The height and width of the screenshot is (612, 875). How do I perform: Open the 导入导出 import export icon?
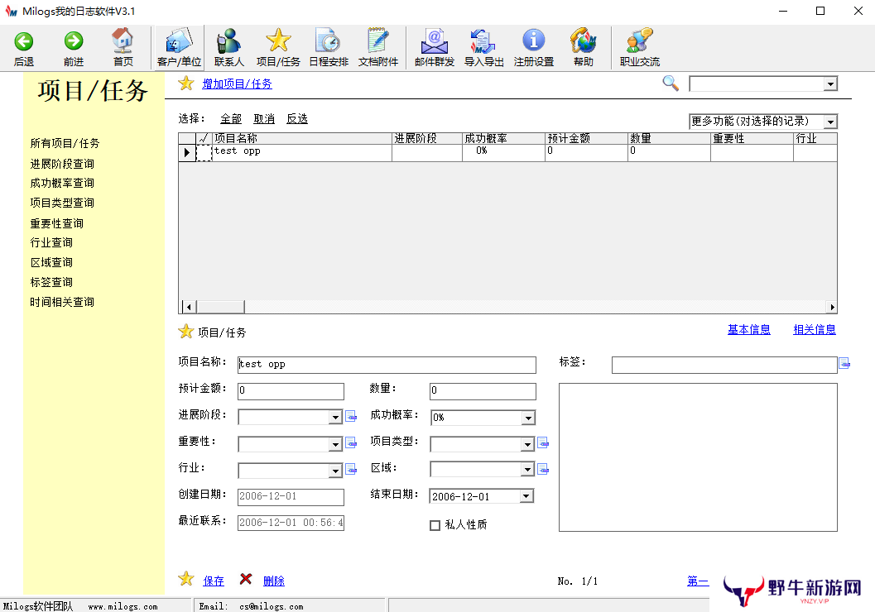[483, 41]
